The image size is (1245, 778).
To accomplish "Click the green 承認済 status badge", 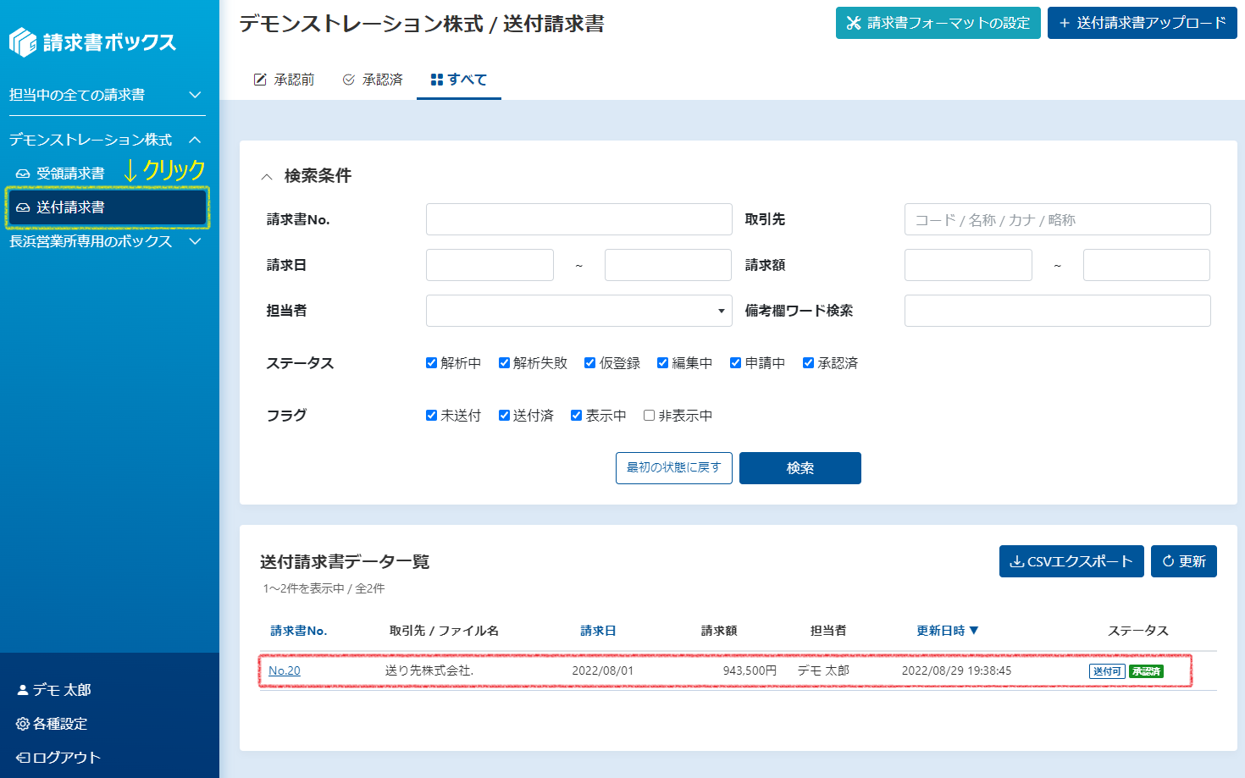I will click(x=1146, y=671).
